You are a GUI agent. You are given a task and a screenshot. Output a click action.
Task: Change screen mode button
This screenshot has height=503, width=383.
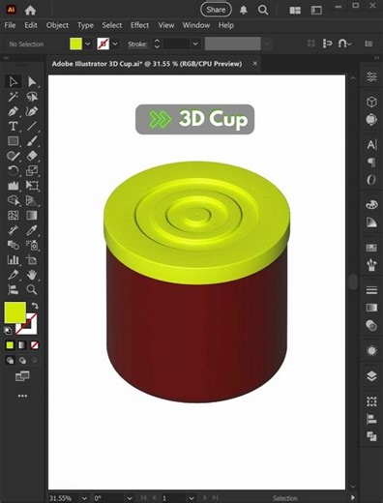point(22,376)
